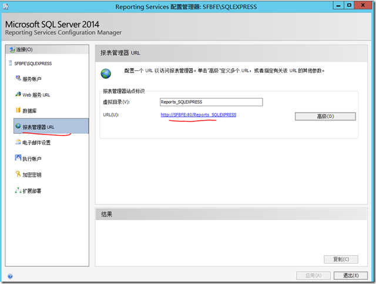The image size is (376, 284).
Task: Open the http://SFBFE:80/Reports_SQLEXPRESS link
Action: (199, 114)
